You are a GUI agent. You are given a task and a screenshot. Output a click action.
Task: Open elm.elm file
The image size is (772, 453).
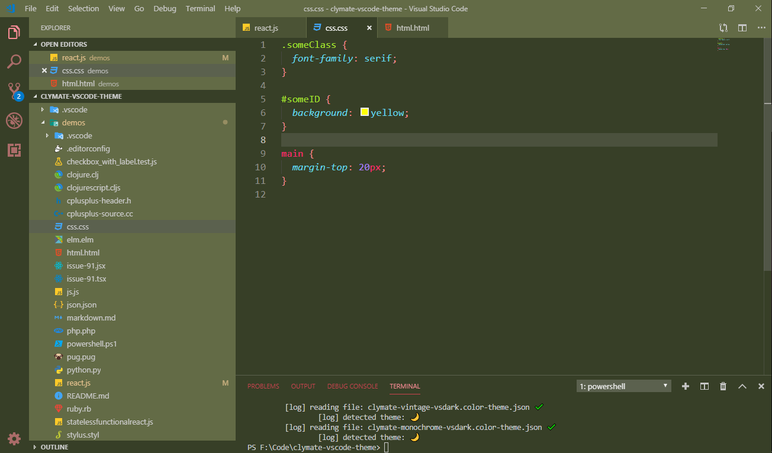133,240
